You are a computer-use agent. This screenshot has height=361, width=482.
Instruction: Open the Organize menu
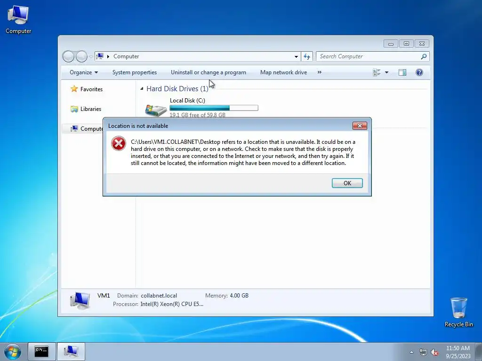click(x=84, y=72)
